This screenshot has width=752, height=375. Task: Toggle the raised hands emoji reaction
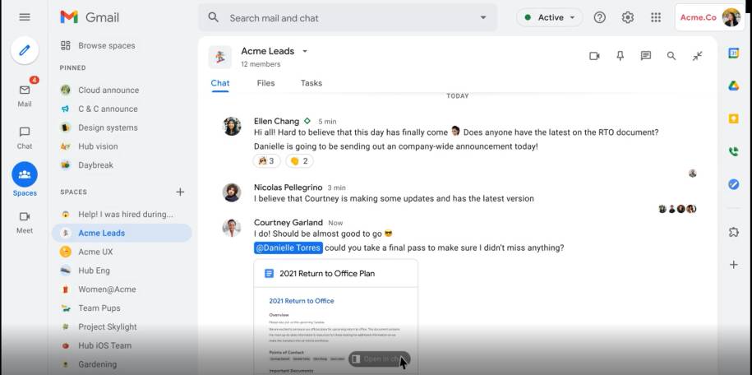(x=266, y=161)
